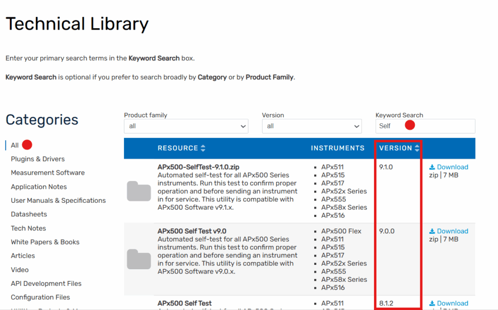
Task: Select White Papers & Books category
Action: 45,242
